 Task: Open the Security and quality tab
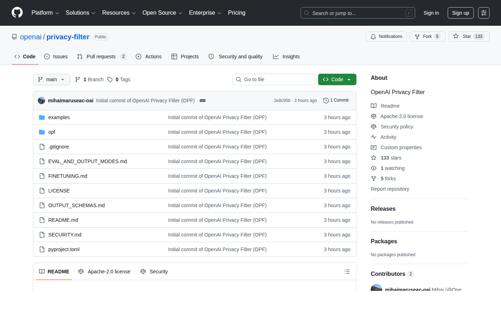[235, 57]
